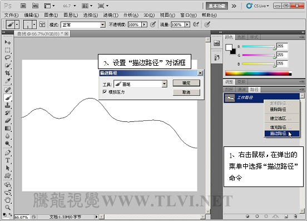Select the Quick Selection tool

8,66
